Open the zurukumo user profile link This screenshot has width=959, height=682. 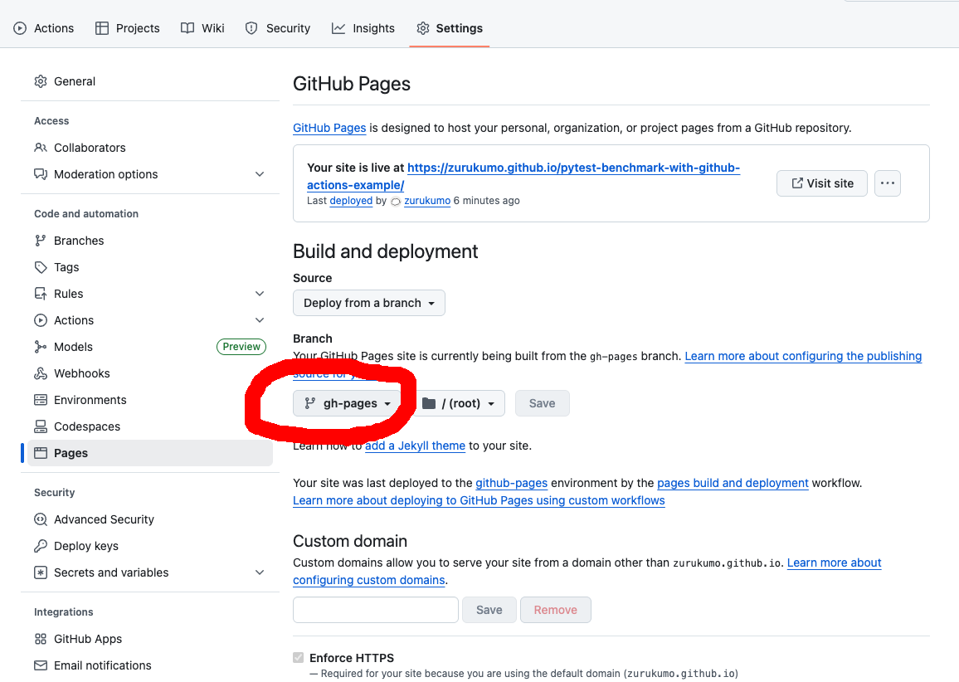pyautogui.click(x=427, y=201)
